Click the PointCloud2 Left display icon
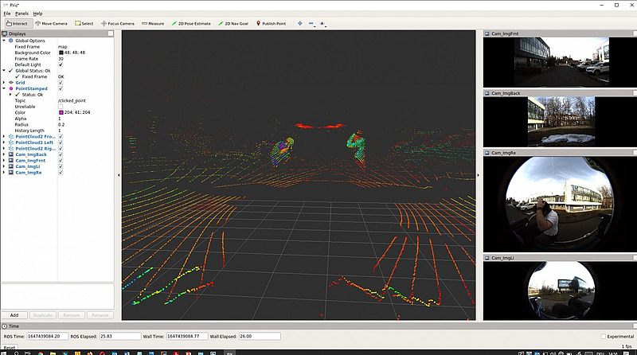This screenshot has height=355, width=637. tap(11, 142)
